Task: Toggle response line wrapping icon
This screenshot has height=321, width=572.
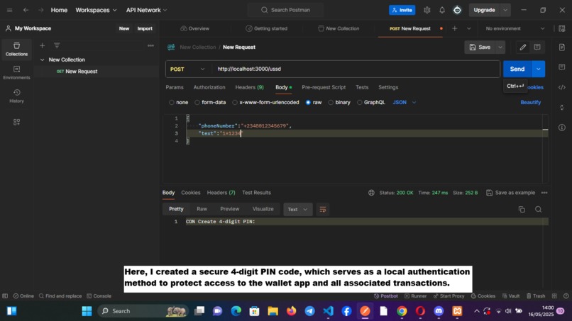Action: 323,210
